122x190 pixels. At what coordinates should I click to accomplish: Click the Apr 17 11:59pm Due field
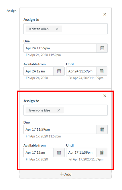(x=60, y=130)
